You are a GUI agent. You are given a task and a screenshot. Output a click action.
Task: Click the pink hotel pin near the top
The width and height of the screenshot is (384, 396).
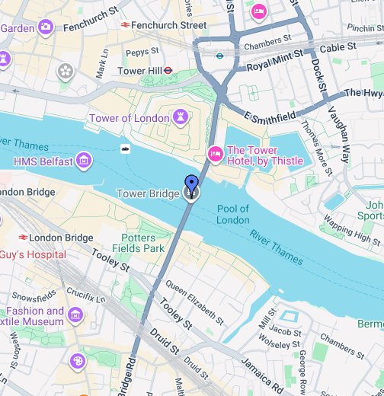pos(258,12)
